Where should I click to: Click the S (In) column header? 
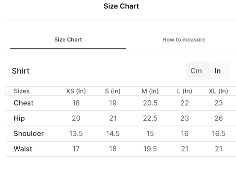point(113,91)
